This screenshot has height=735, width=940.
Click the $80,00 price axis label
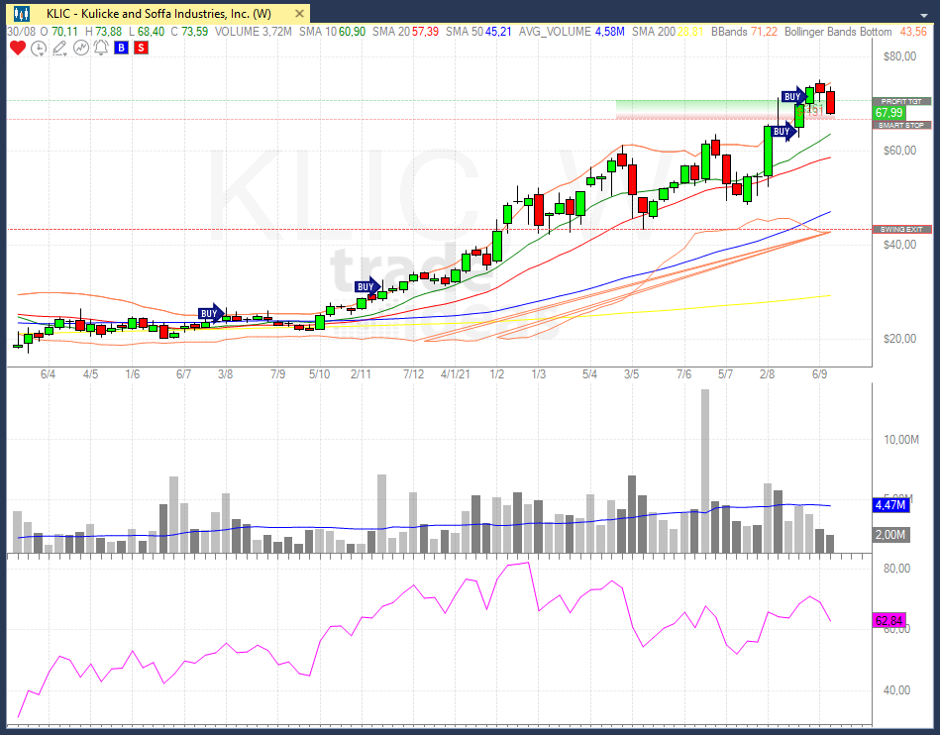pos(899,56)
